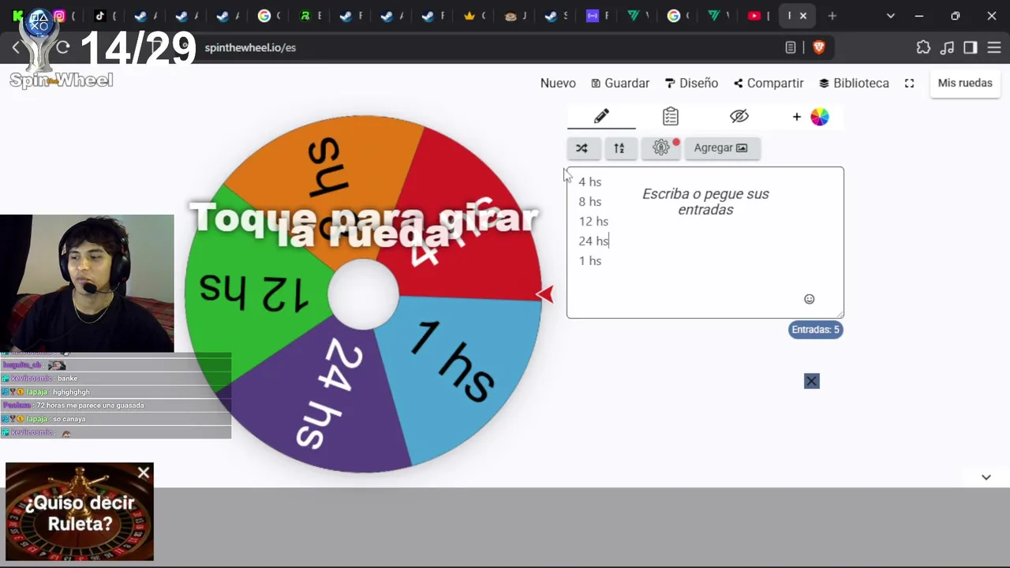Open the emoji picker in entries box
This screenshot has width=1010, height=568.
pos(809,299)
